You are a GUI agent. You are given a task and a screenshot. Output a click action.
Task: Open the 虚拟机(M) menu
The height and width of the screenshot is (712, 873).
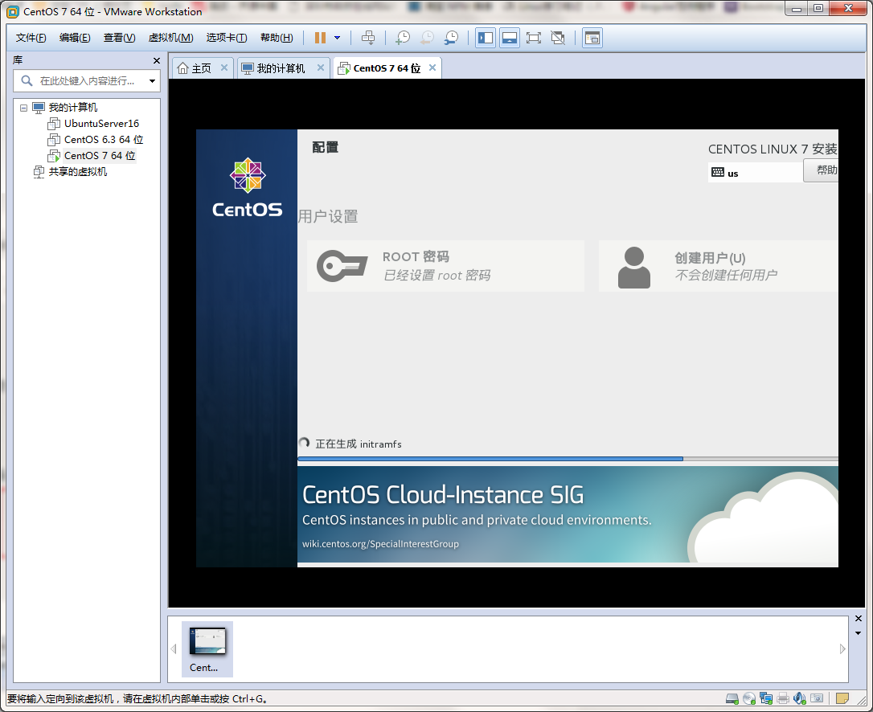click(x=171, y=38)
